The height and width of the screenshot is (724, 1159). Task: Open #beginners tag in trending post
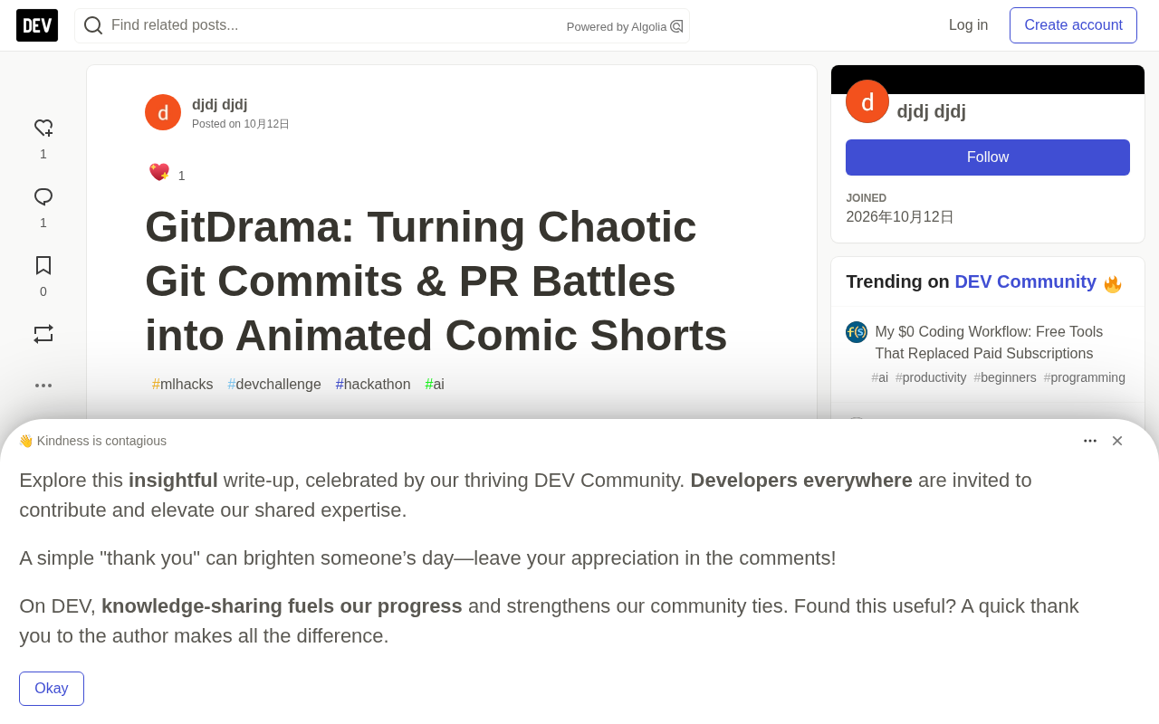point(1005,377)
